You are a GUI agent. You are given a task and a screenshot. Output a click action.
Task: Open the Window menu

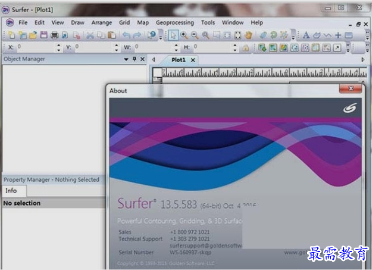(x=233, y=22)
